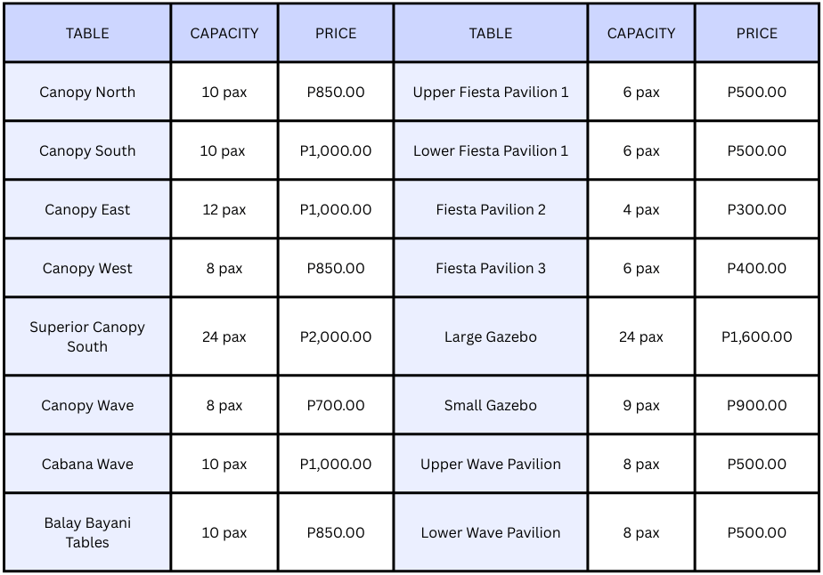The width and height of the screenshot is (823, 575).
Task: Click the Large Gazebo cell
Action: [x=490, y=336]
